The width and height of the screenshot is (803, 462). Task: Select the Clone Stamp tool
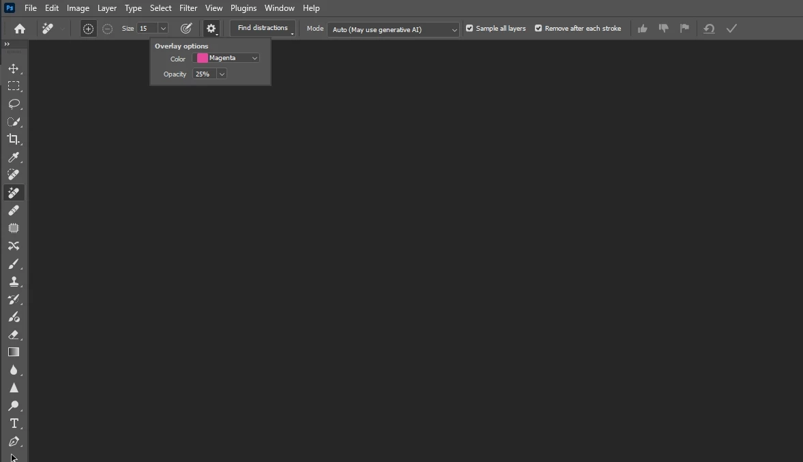(x=14, y=281)
